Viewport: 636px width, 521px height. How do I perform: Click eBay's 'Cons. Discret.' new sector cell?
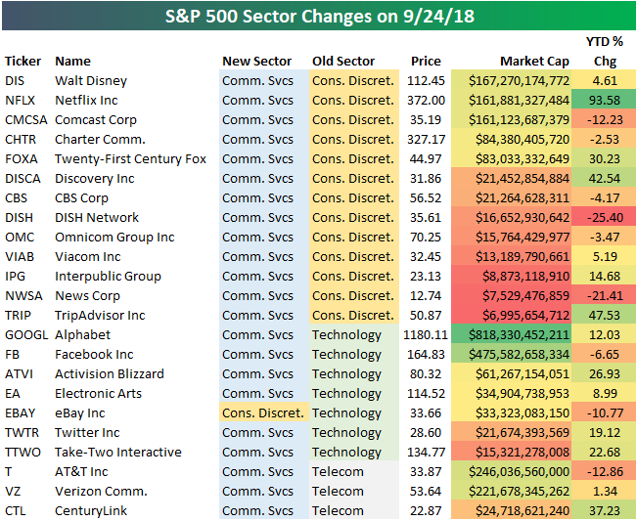point(262,412)
